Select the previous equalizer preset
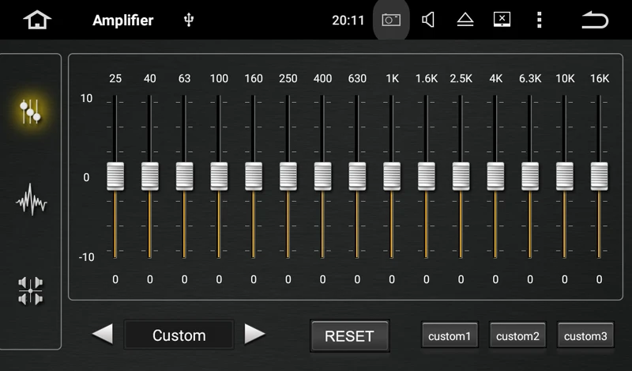Screen dimensions: 632x371 tap(103, 335)
